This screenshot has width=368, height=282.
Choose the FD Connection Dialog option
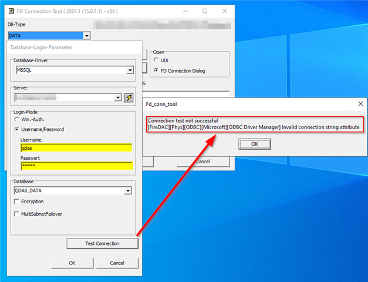point(156,70)
